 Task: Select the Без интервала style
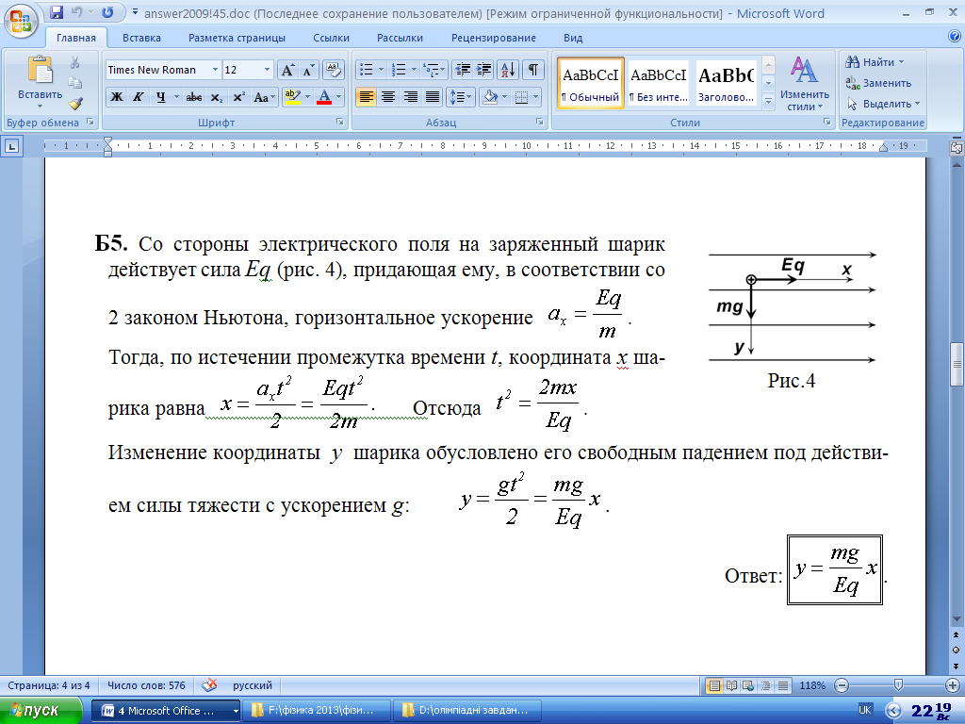(x=659, y=83)
